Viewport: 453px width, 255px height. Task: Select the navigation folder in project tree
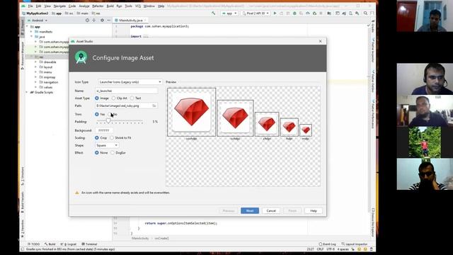pos(50,82)
